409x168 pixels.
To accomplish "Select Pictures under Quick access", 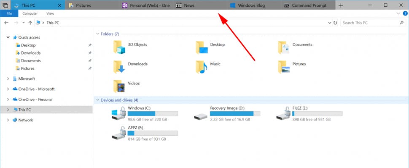I will [28, 68].
